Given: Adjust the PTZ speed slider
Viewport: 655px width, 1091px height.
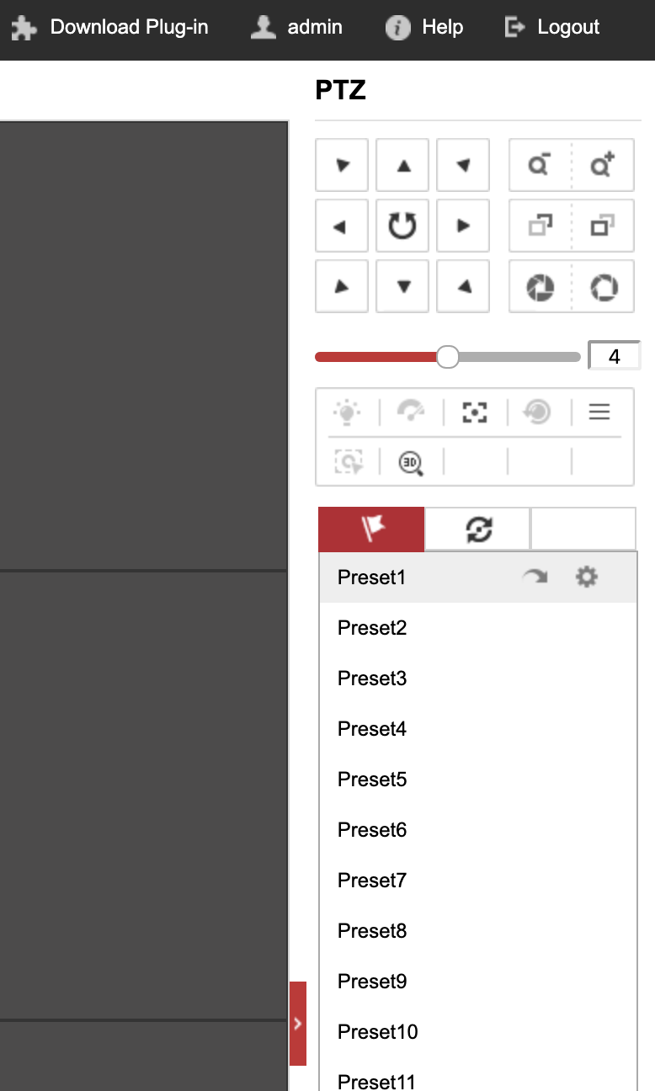Looking at the screenshot, I should click(x=448, y=357).
